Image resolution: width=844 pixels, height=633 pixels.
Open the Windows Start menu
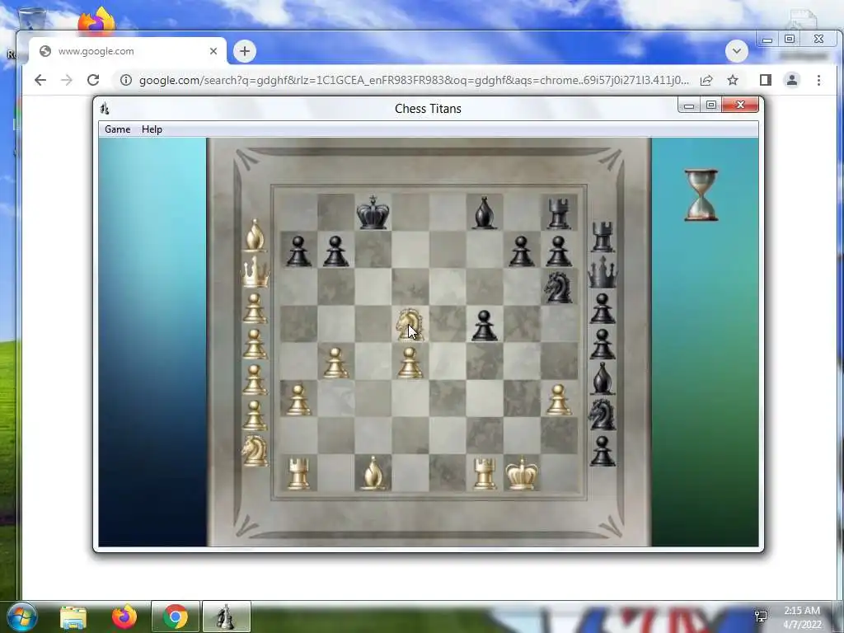coord(21,617)
